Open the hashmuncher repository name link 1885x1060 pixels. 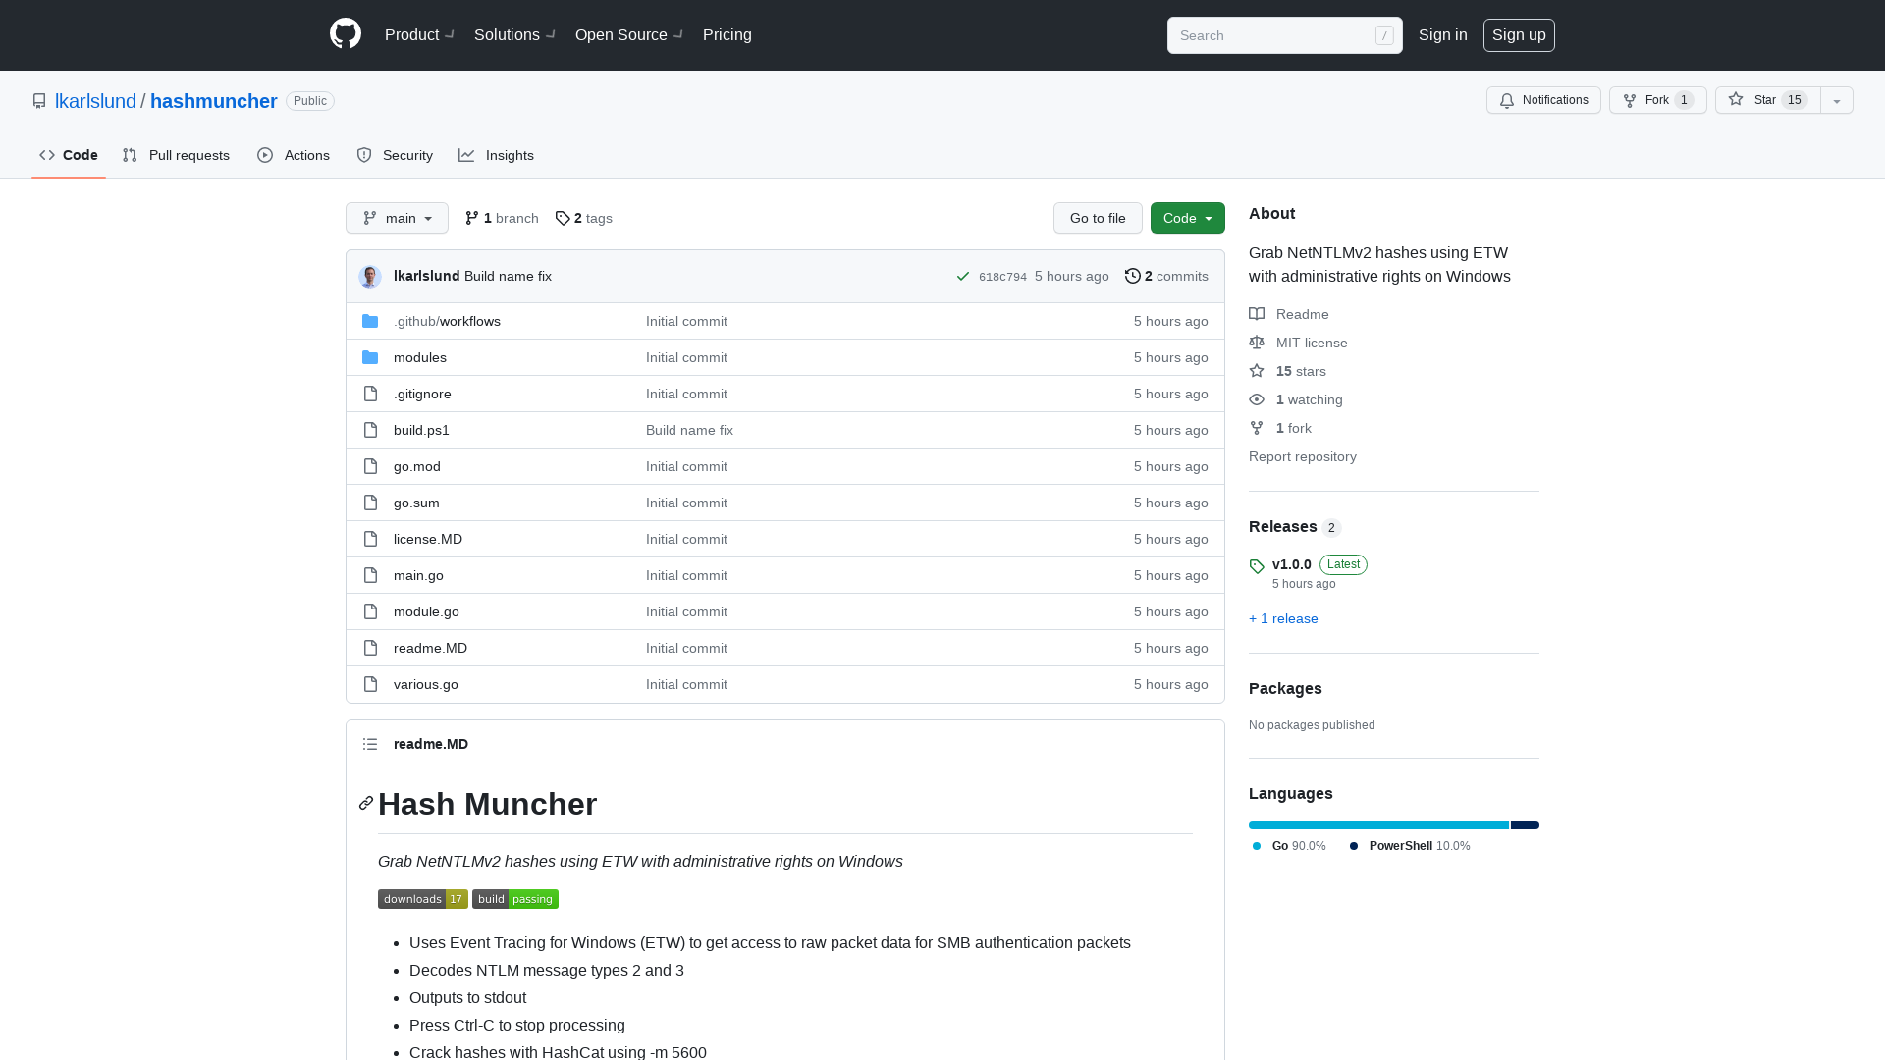click(x=213, y=101)
